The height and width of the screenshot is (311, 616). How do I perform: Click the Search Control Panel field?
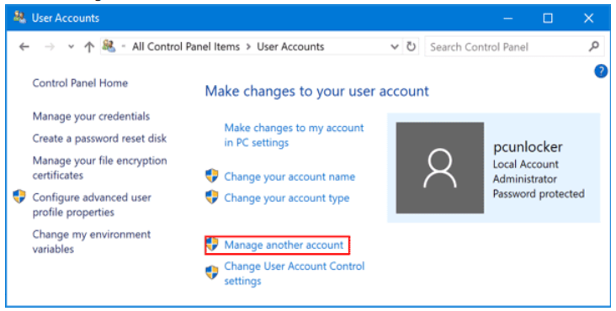point(513,47)
